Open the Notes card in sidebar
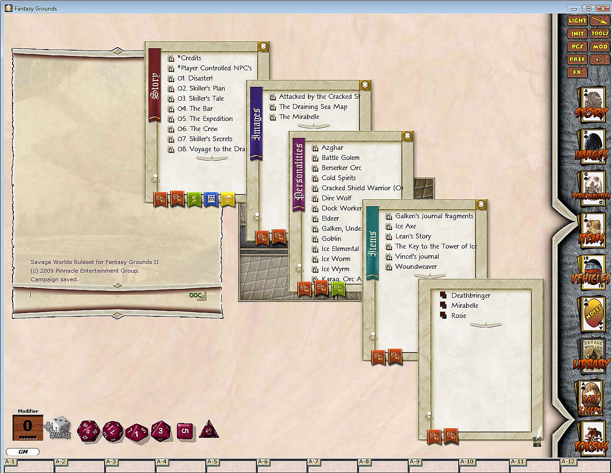The image size is (612, 473). point(591,314)
